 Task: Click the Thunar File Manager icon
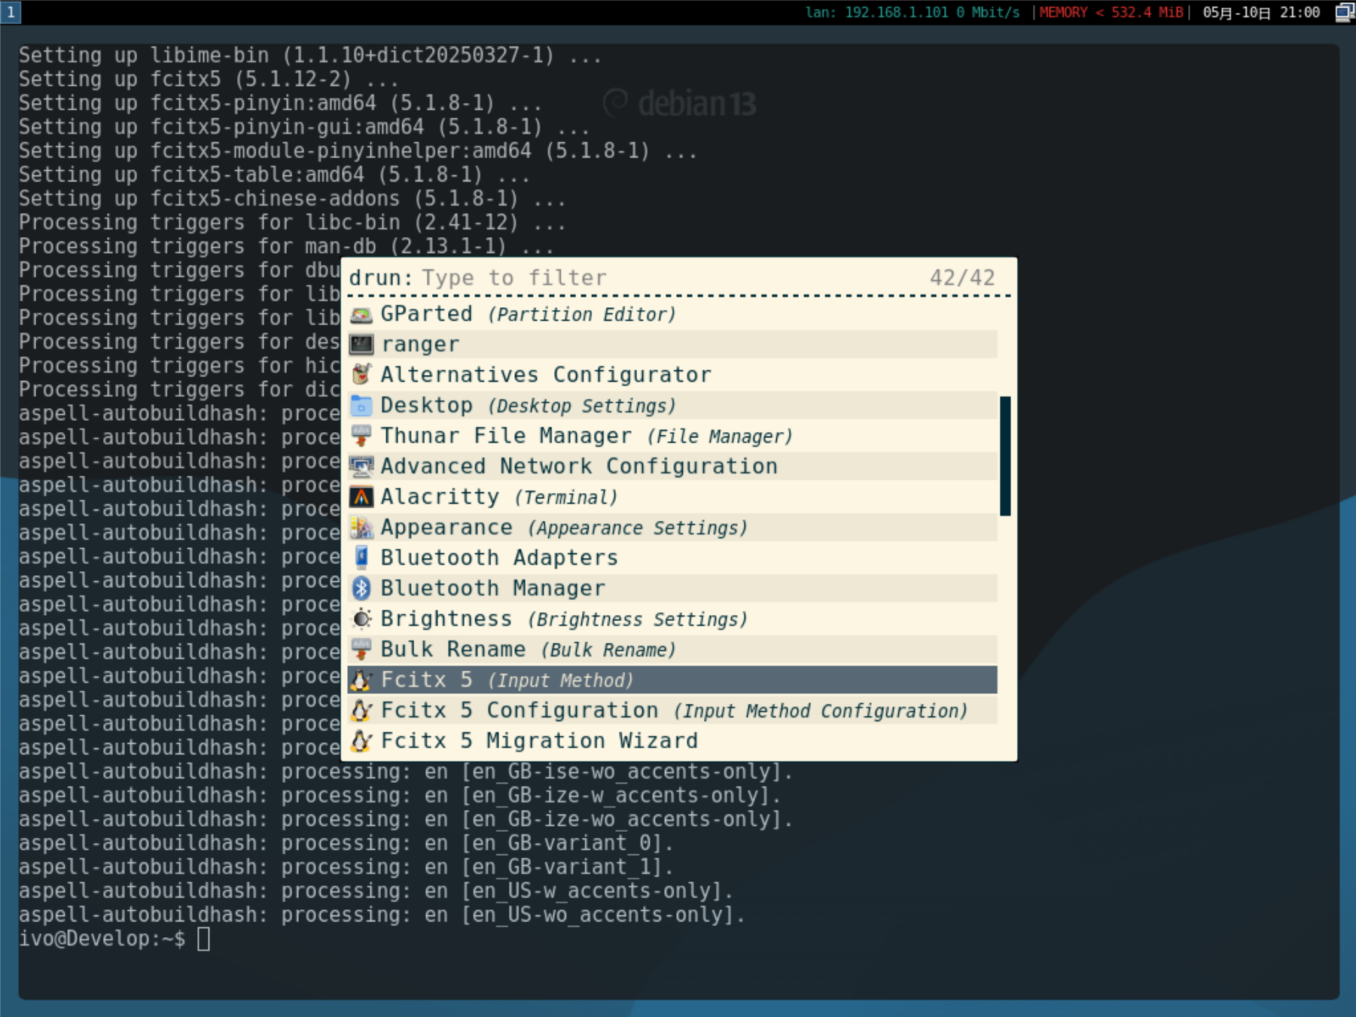(x=361, y=436)
